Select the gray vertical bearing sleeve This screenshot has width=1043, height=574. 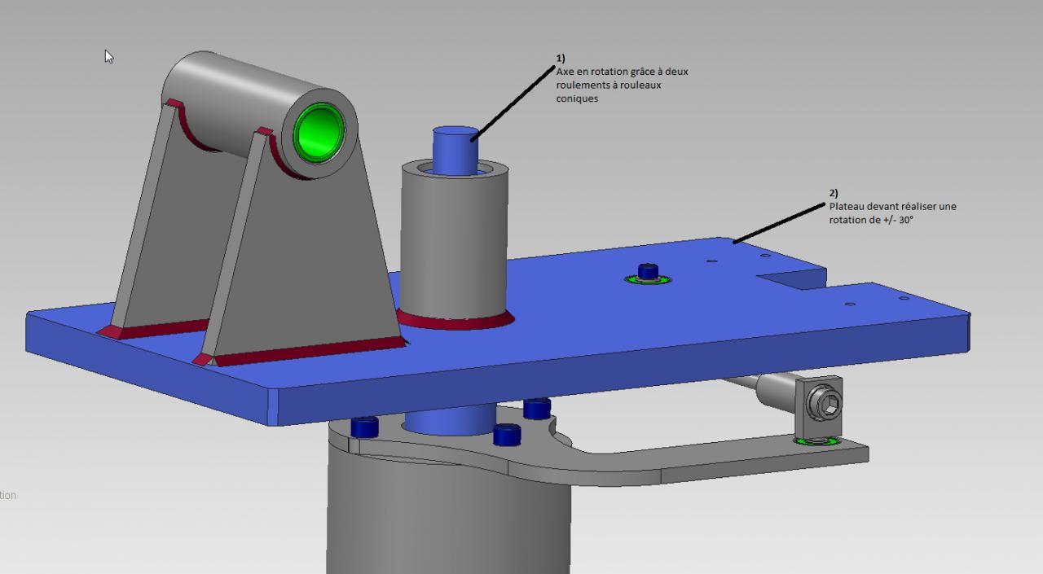(x=454, y=244)
